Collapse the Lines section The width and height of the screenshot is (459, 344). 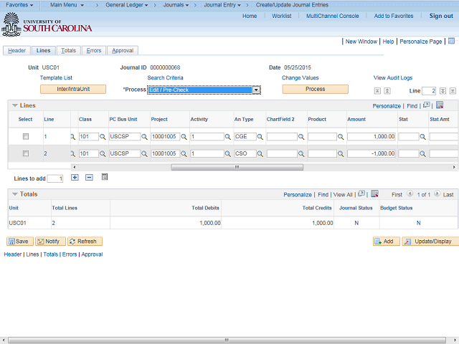(x=14, y=105)
